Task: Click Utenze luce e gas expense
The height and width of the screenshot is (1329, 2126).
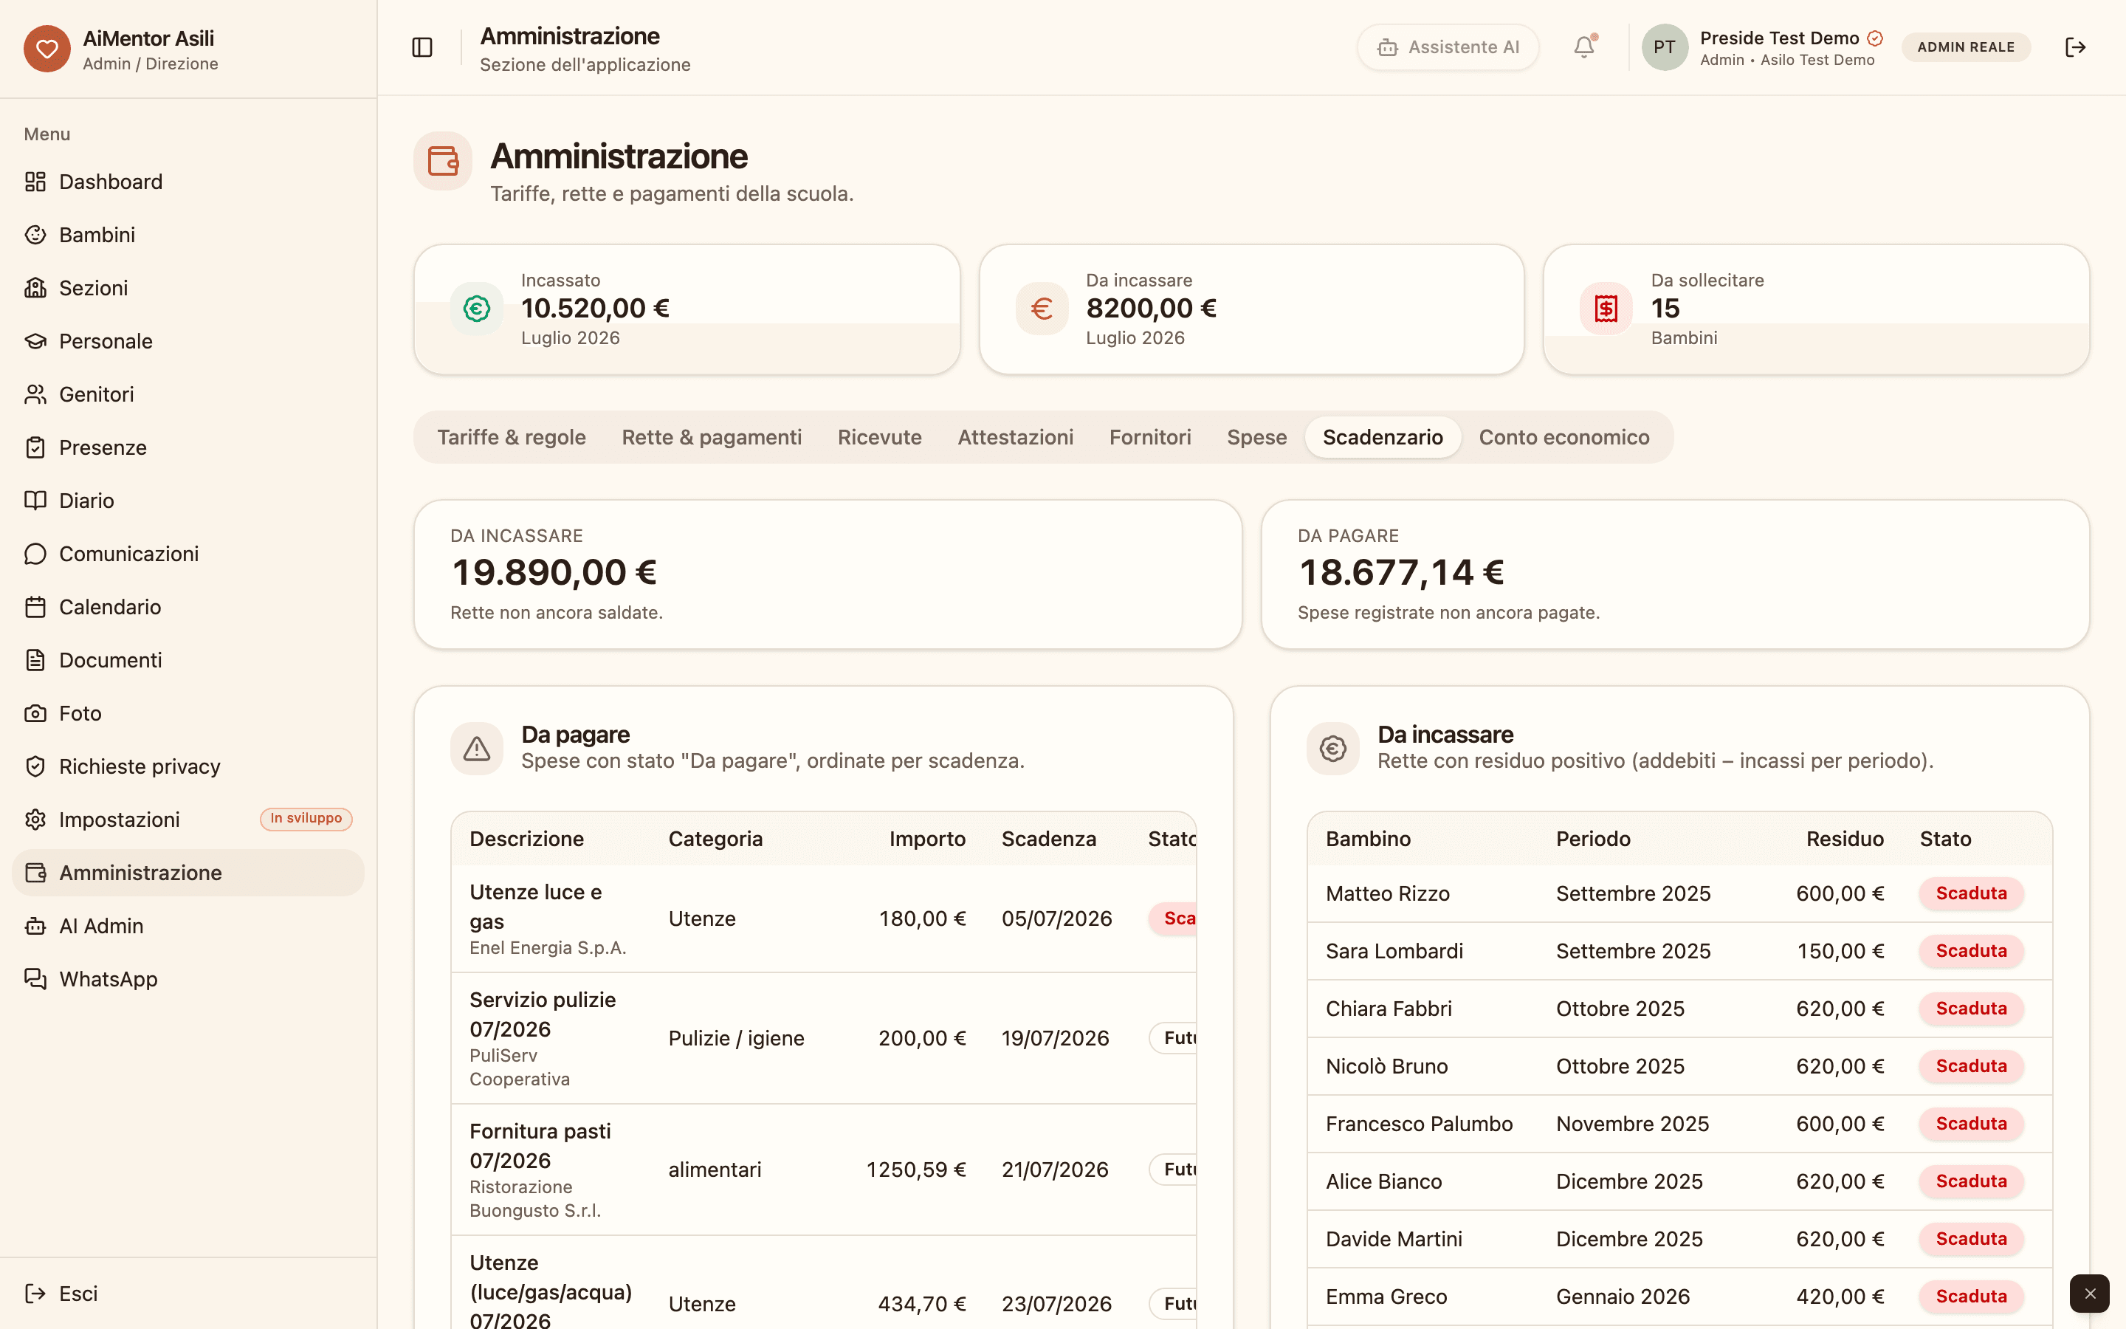Action: [536, 907]
